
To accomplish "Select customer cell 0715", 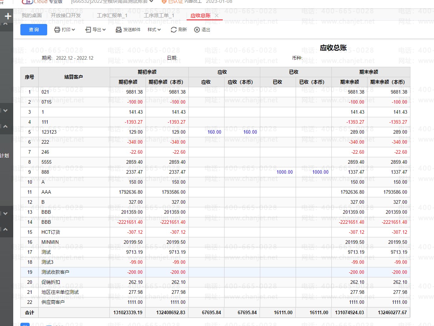I will (74, 102).
